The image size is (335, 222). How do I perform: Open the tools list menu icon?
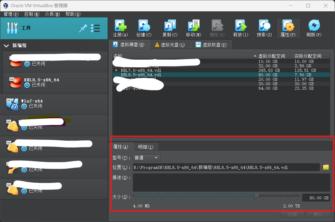click(95, 28)
